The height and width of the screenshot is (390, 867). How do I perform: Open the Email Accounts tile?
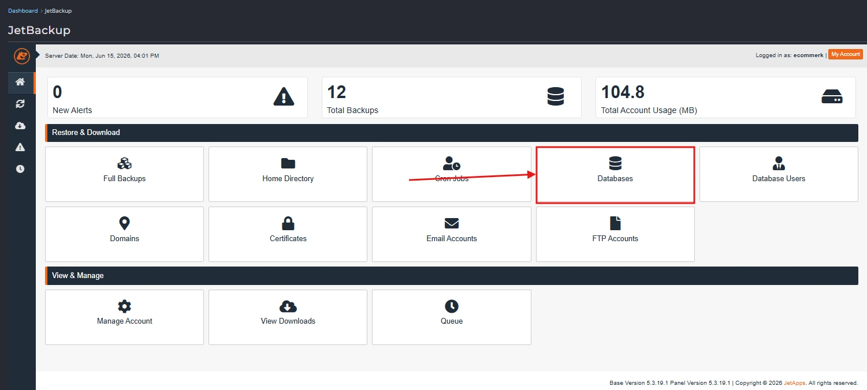[452, 234]
